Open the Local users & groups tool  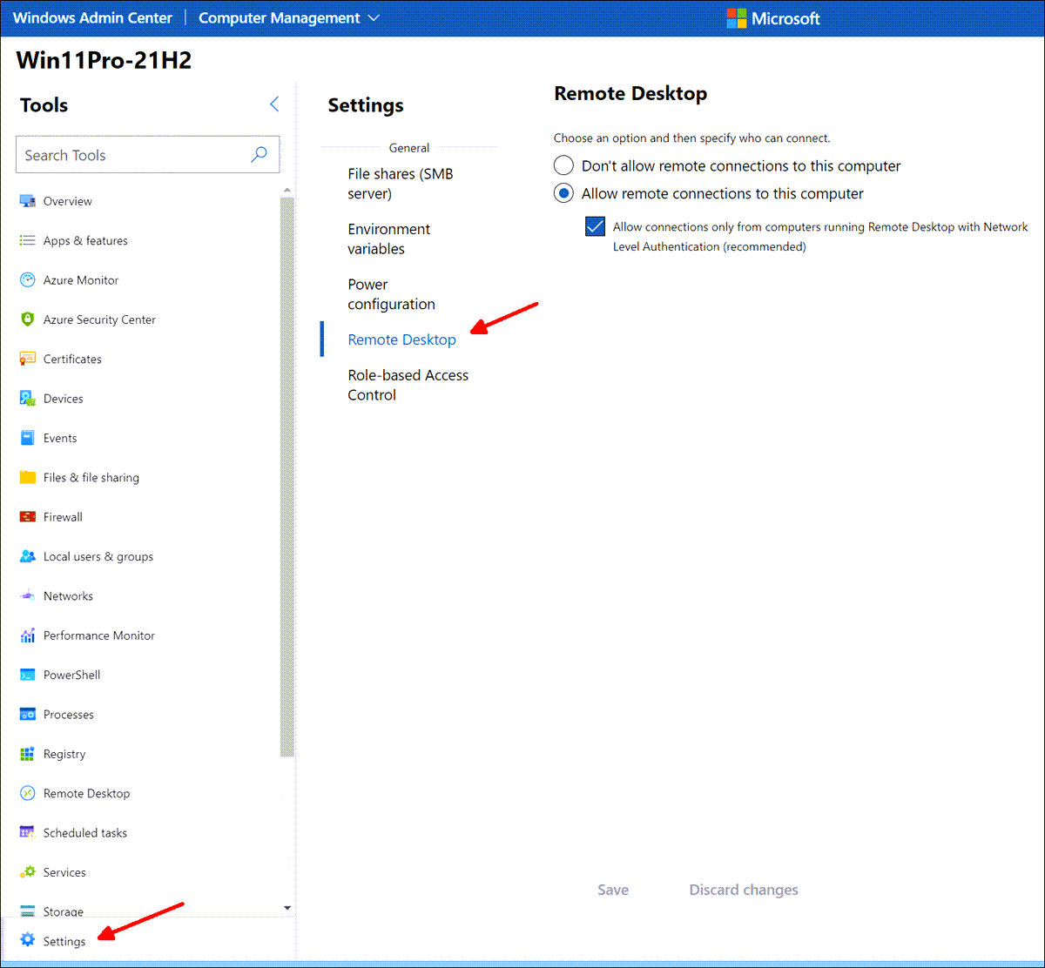(x=98, y=556)
